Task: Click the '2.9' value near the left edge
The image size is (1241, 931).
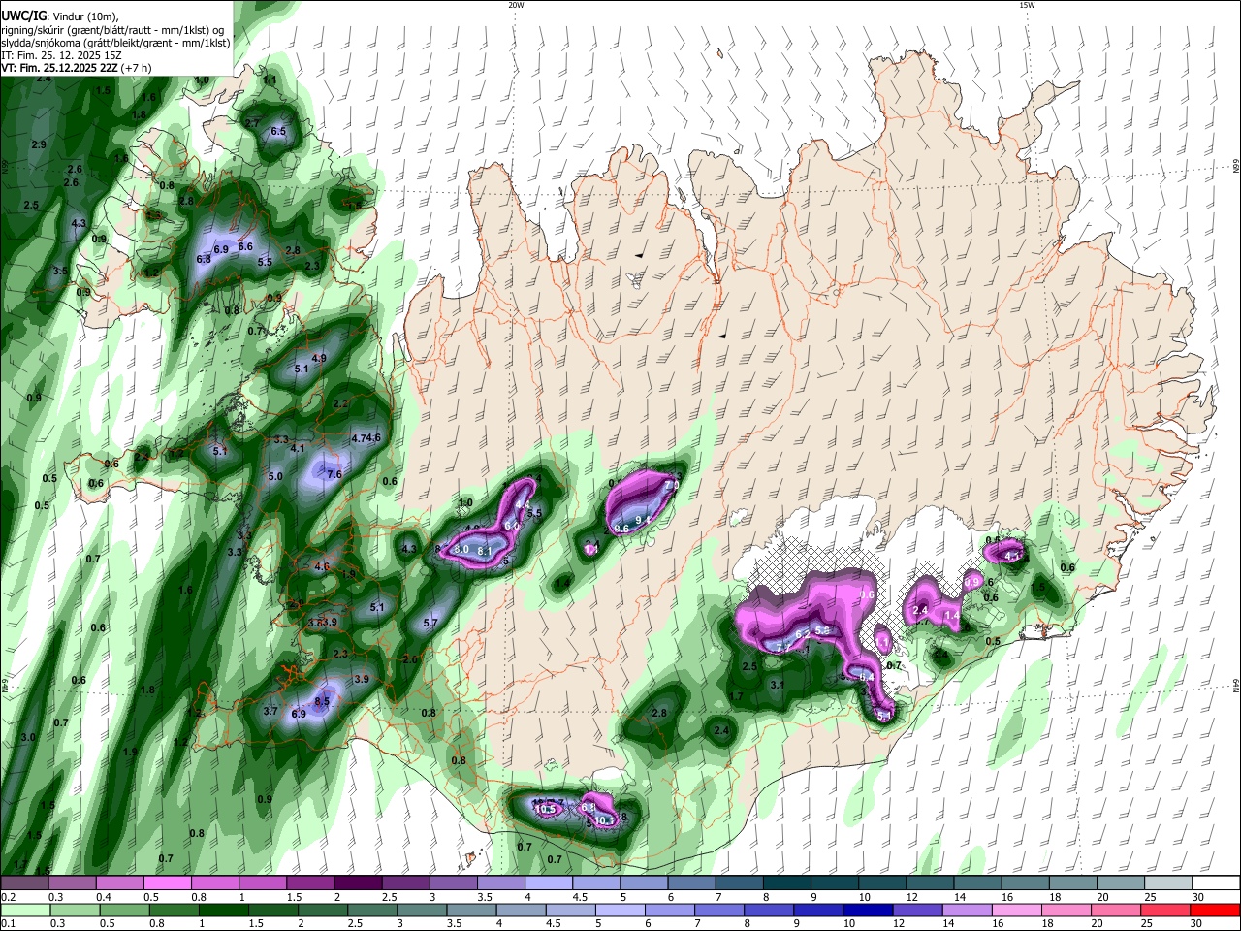Action: [39, 144]
